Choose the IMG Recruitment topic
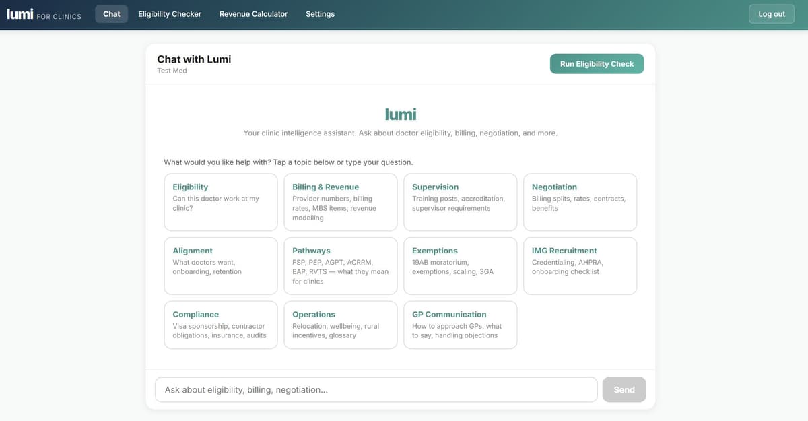 pos(579,265)
